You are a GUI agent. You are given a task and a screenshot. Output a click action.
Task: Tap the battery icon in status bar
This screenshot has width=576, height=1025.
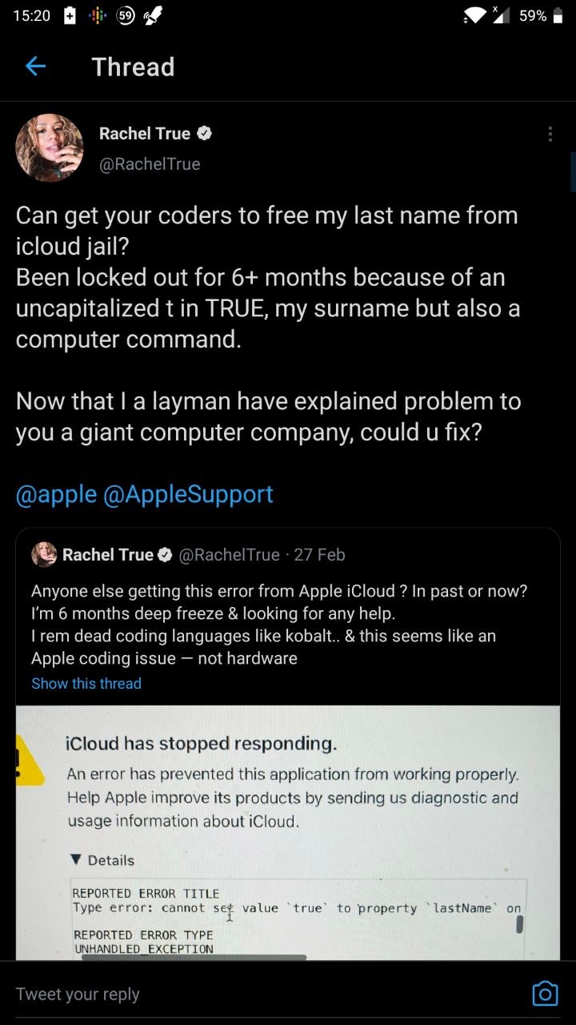(x=558, y=16)
